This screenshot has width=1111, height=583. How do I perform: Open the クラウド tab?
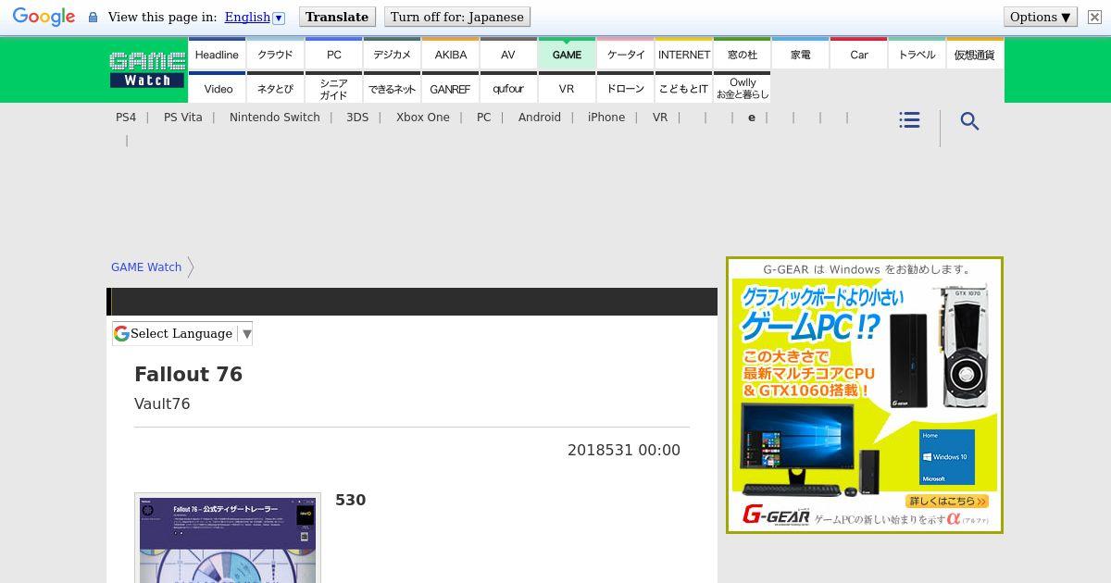[275, 54]
